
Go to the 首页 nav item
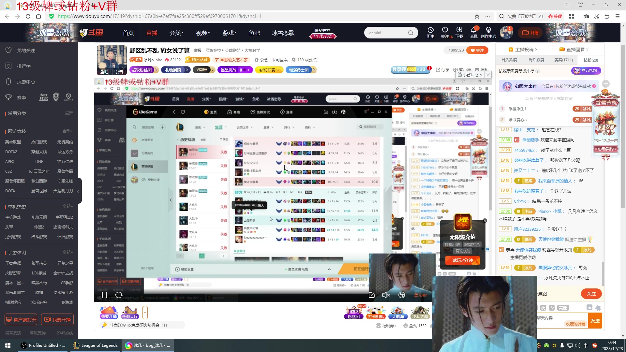pyautogui.click(x=128, y=33)
